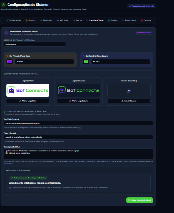Click the purple palette icon beside Whitelabel heading
The image size is (174, 213).
[6, 33]
